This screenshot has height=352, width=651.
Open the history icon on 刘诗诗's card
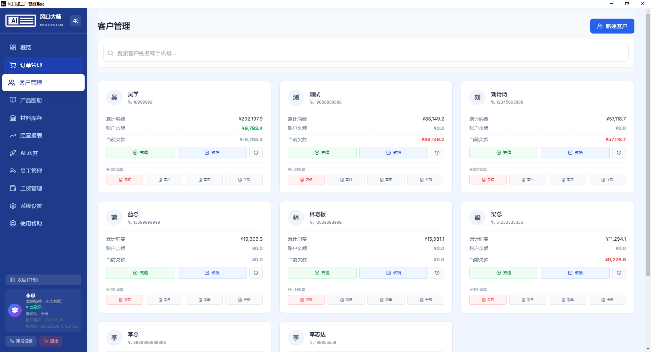619,153
